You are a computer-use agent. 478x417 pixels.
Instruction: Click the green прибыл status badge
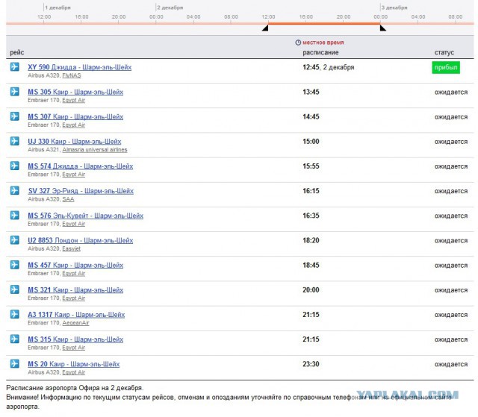click(446, 68)
